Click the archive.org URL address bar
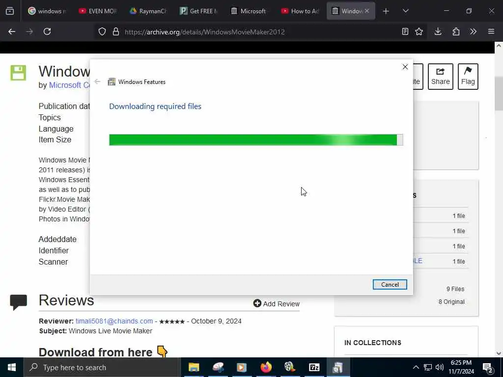 (x=204, y=32)
